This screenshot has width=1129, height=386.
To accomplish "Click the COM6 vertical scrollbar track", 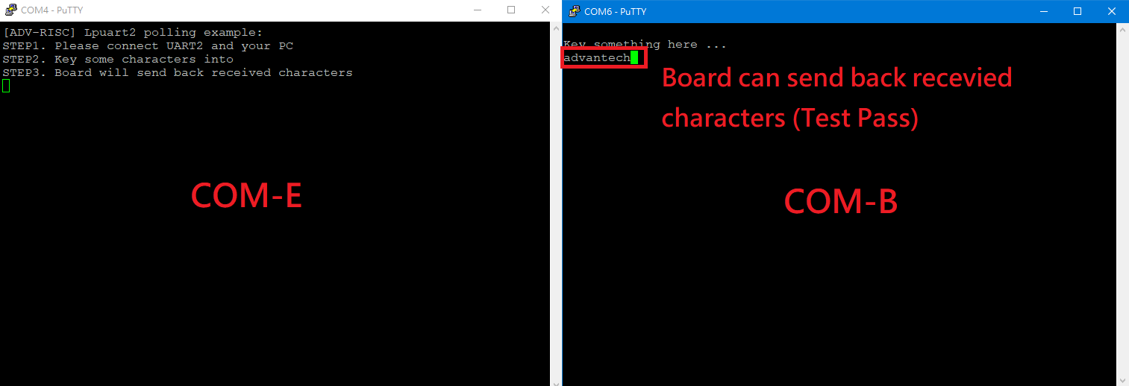I will pos(1122,204).
